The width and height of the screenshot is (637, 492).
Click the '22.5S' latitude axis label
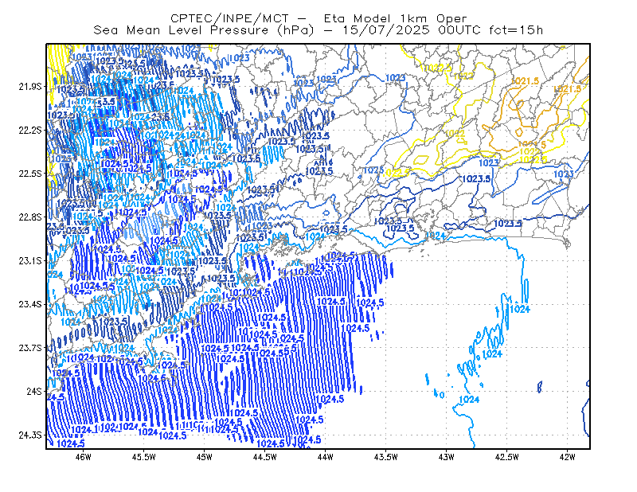(x=30, y=174)
